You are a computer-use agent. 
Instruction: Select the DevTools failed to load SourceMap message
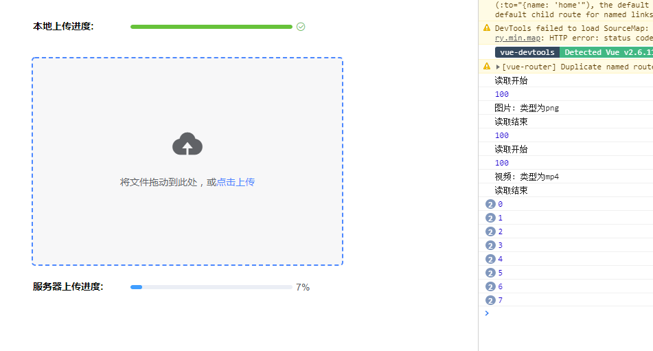574,33
